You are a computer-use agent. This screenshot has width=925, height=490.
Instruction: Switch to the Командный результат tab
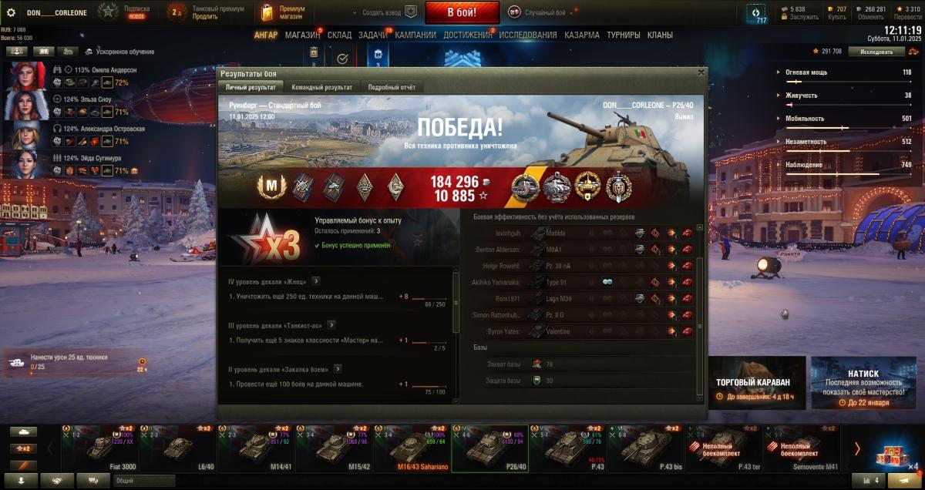(322, 87)
